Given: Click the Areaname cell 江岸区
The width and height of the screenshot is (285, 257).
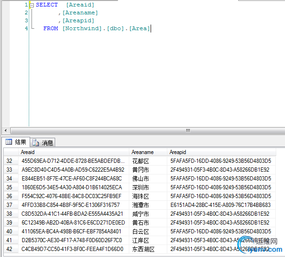Looking at the screenshot, I should pyautogui.click(x=148, y=240).
